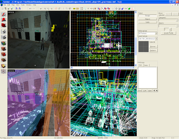Click the load window state icon
Viewport: 179px width, 139px height.
pos(17,9)
